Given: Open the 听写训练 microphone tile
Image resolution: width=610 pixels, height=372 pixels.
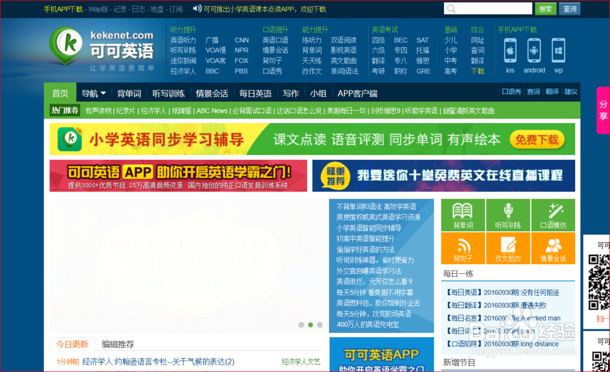Looking at the screenshot, I should [x=508, y=215].
